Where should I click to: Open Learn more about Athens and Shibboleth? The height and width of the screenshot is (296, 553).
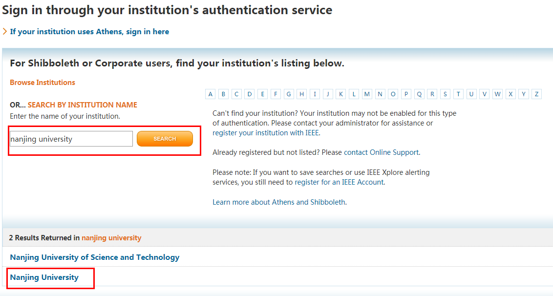pyautogui.click(x=279, y=202)
